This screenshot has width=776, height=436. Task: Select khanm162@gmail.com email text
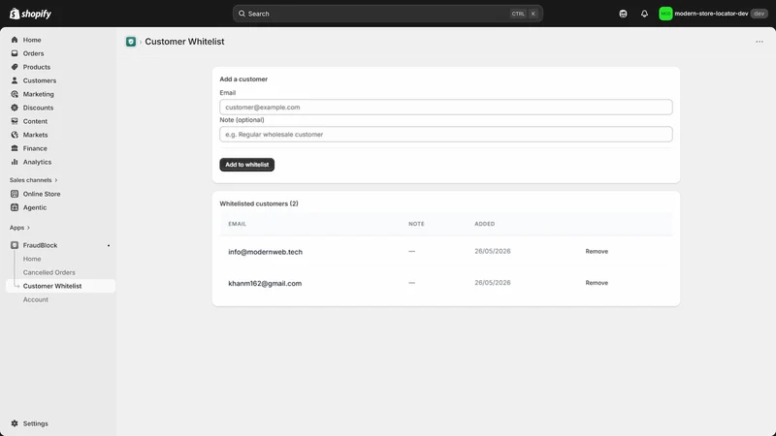click(265, 283)
